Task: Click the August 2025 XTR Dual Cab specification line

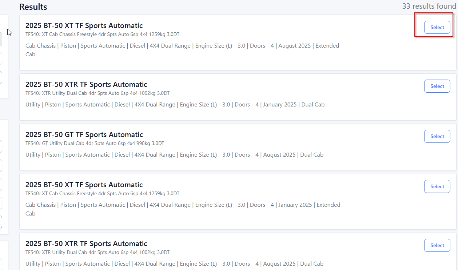Action: (x=174, y=264)
